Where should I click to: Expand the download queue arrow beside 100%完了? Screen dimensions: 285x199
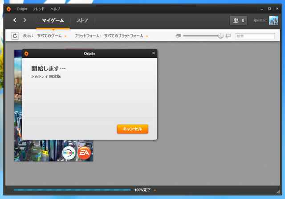[x=155, y=190]
